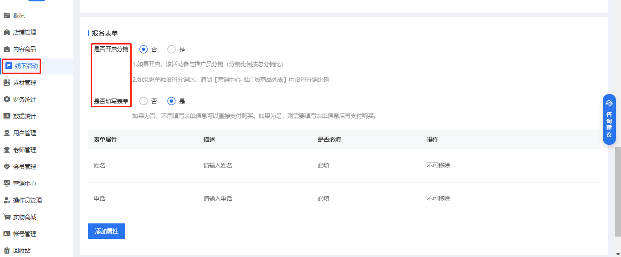
Task: Click 请输入电话 description cell
Action: tap(218, 199)
